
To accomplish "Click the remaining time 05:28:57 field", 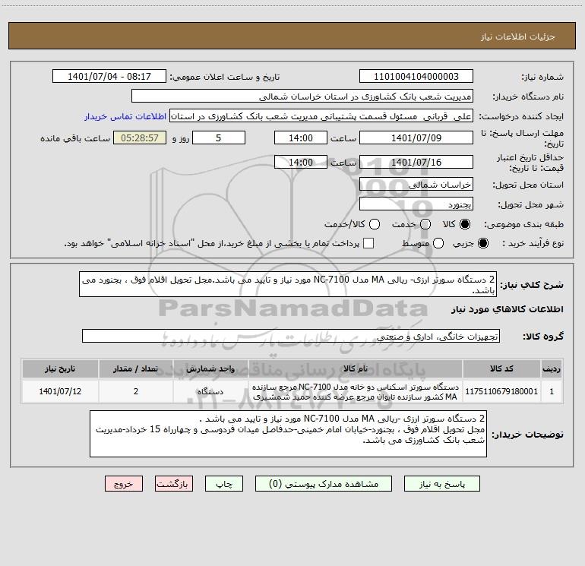I will pyautogui.click(x=140, y=138).
